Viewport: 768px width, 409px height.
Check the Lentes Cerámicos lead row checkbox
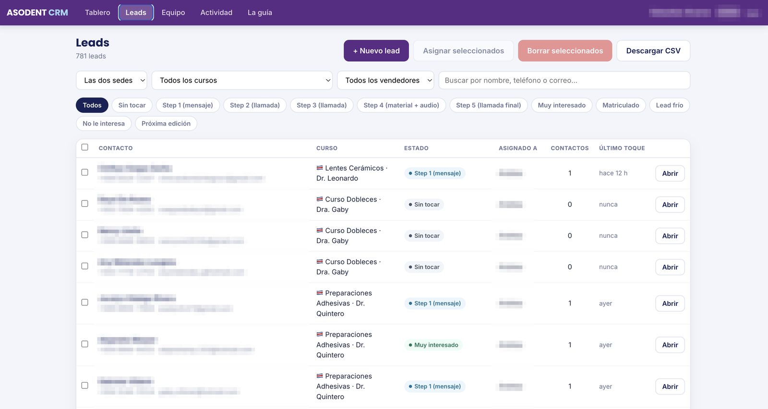pos(85,172)
